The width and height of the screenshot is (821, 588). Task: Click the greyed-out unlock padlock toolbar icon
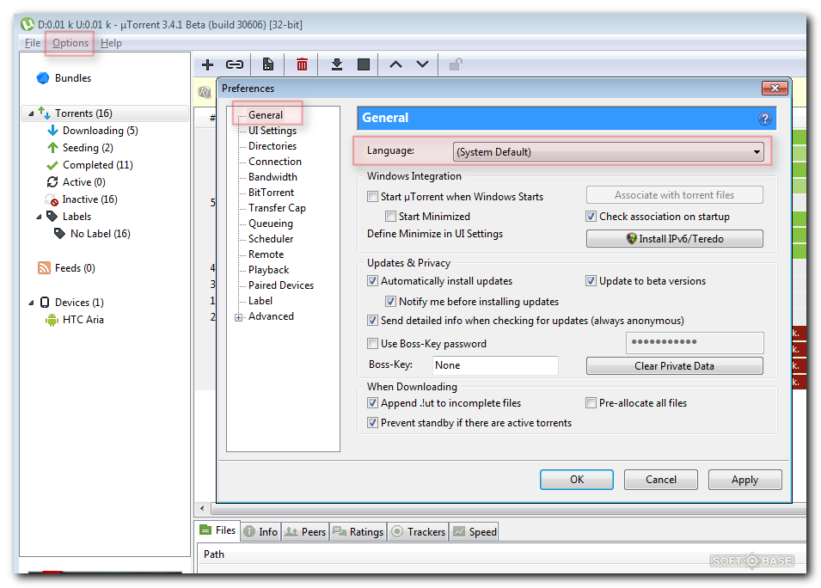[456, 64]
